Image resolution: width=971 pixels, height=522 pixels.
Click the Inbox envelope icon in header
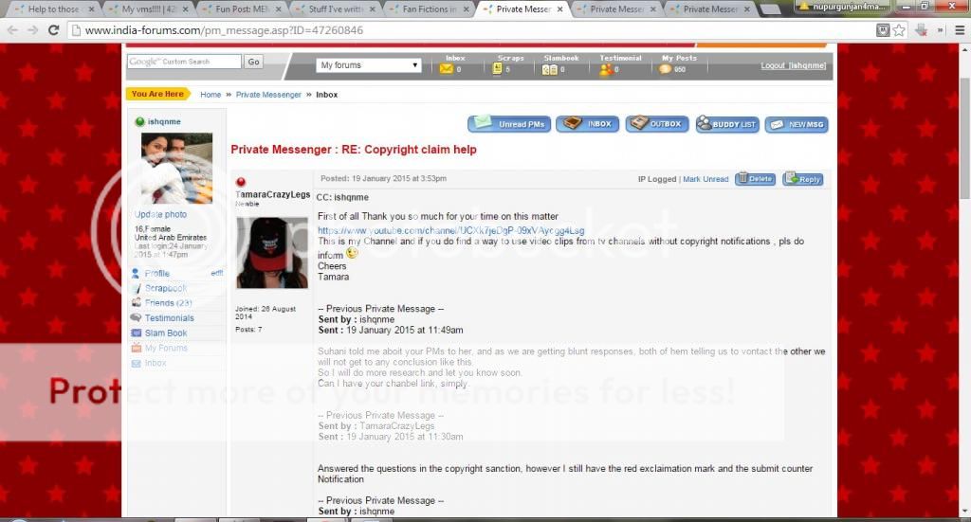[x=446, y=69]
